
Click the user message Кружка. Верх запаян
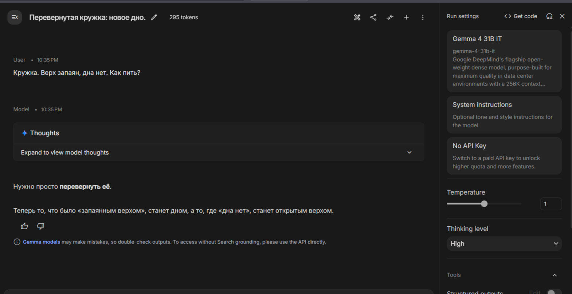click(x=77, y=73)
